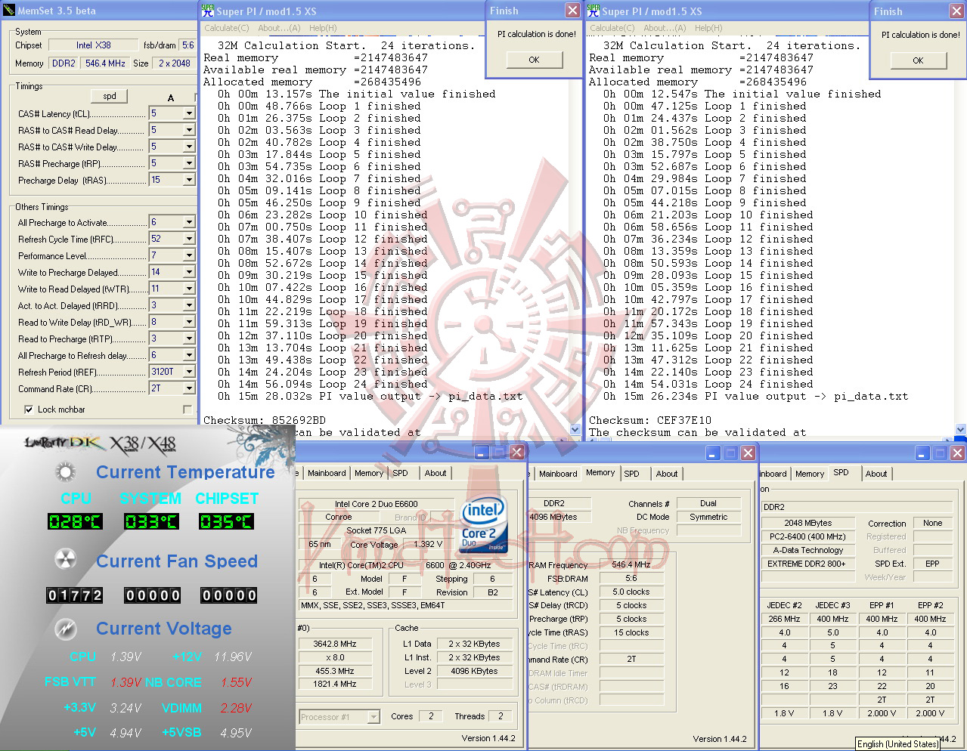
Task: Open the Act. to Act. Delayed (tRRD) dropdown
Action: (x=189, y=305)
